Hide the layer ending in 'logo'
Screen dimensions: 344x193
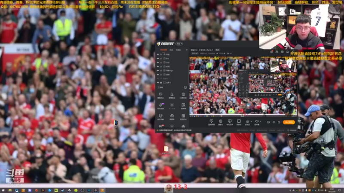point(158,70)
